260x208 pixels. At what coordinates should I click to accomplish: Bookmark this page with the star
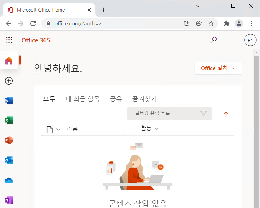pos(211,23)
